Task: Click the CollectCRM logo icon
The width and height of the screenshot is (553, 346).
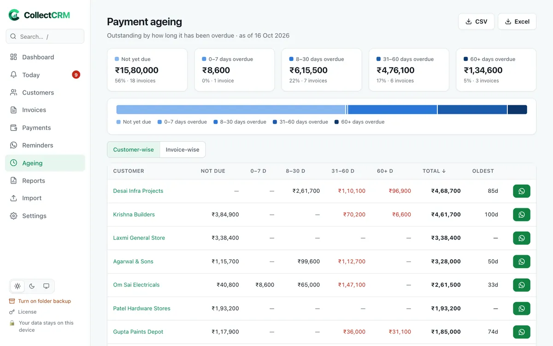Action: [x=14, y=15]
